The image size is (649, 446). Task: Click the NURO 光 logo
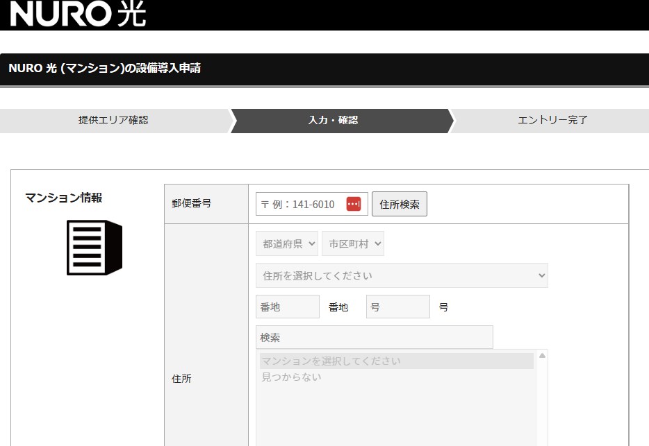click(78, 13)
